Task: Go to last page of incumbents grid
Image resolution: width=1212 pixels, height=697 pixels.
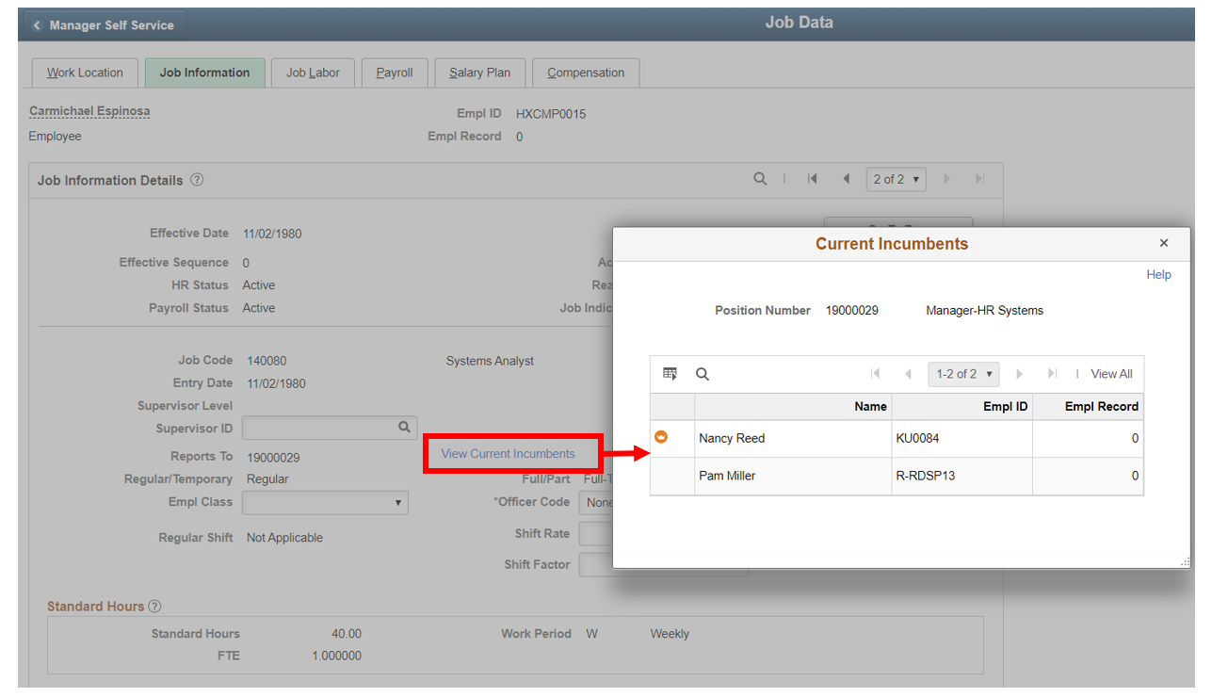Action: (1052, 374)
